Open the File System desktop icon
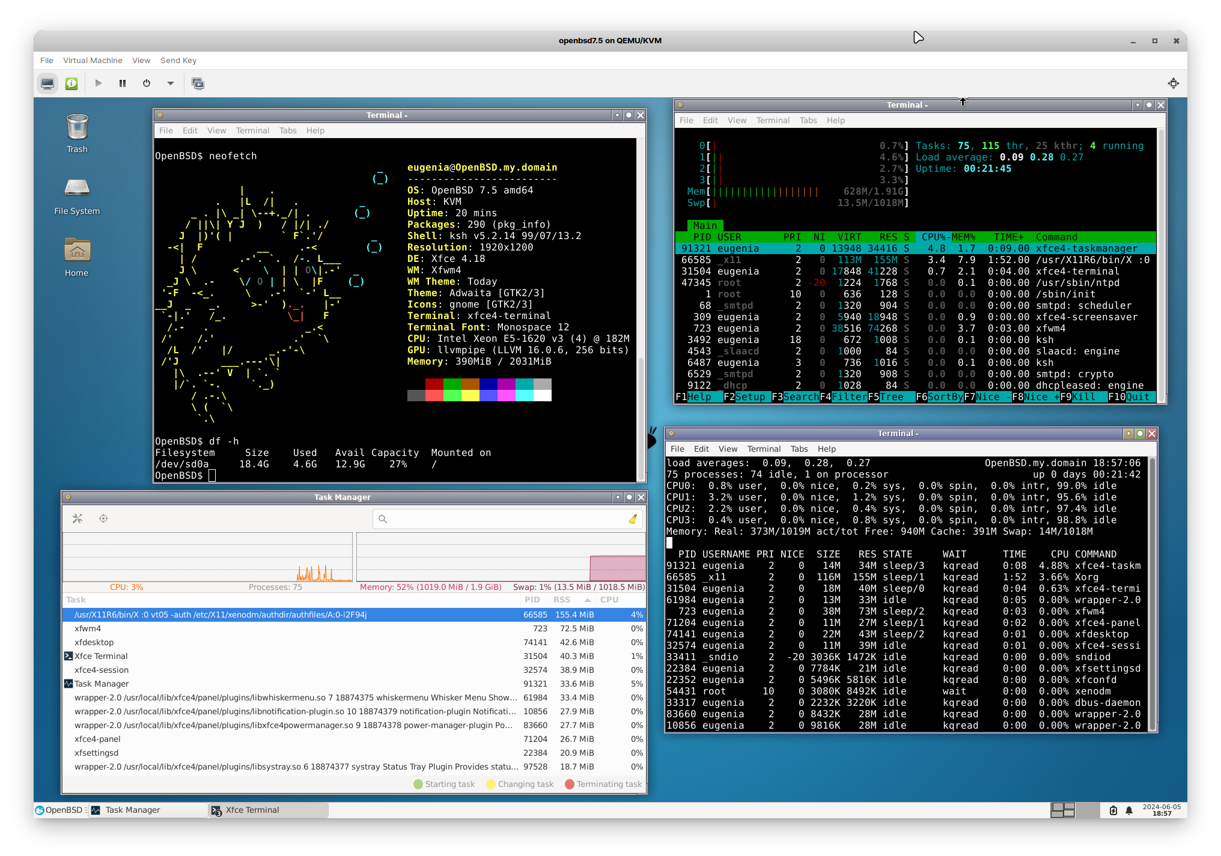1221x856 pixels. tap(77, 196)
